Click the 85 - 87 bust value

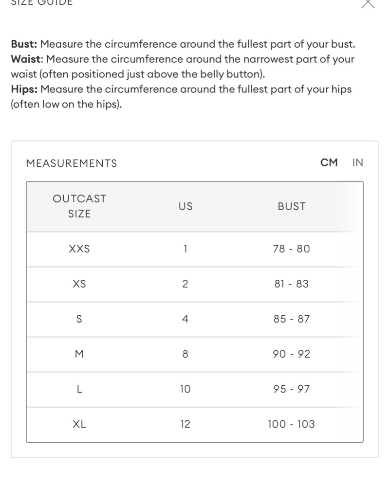coord(292,319)
